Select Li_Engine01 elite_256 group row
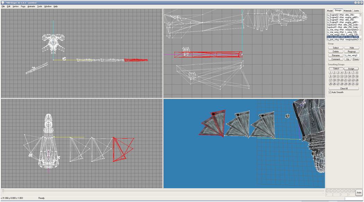The width and height of the screenshot is (364, 202). 343,20
